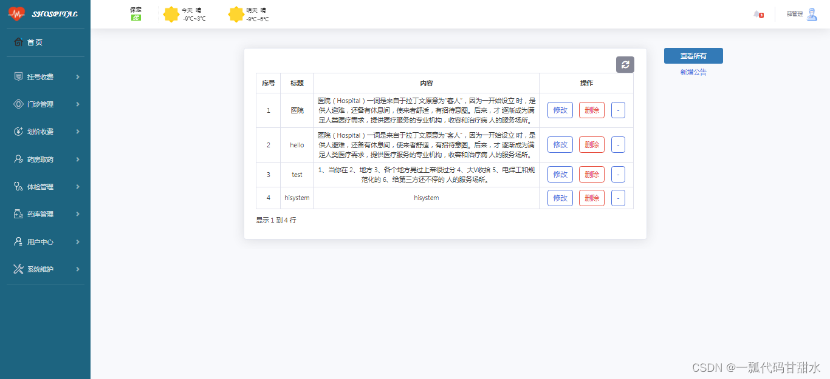The height and width of the screenshot is (379, 830).
Task: Click the 查看所有 blue button
Action: click(x=693, y=55)
